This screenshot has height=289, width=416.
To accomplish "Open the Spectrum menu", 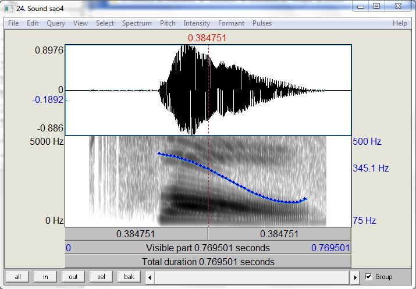I will click(137, 23).
